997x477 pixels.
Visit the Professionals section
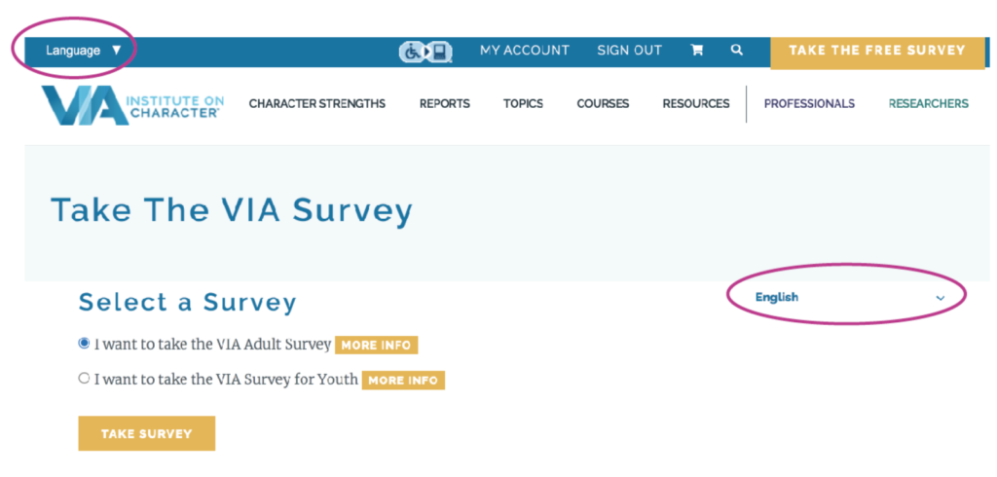click(809, 103)
